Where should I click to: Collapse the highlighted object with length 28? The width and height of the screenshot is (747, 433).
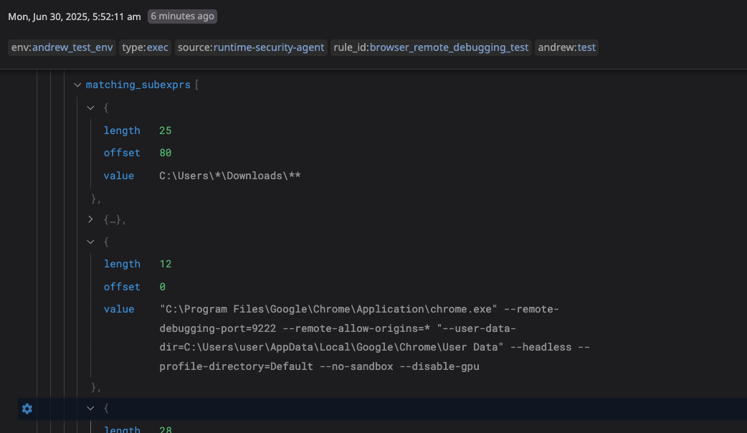coord(90,409)
